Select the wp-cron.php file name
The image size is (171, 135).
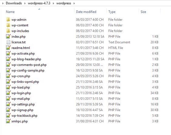[x=21, y=76]
